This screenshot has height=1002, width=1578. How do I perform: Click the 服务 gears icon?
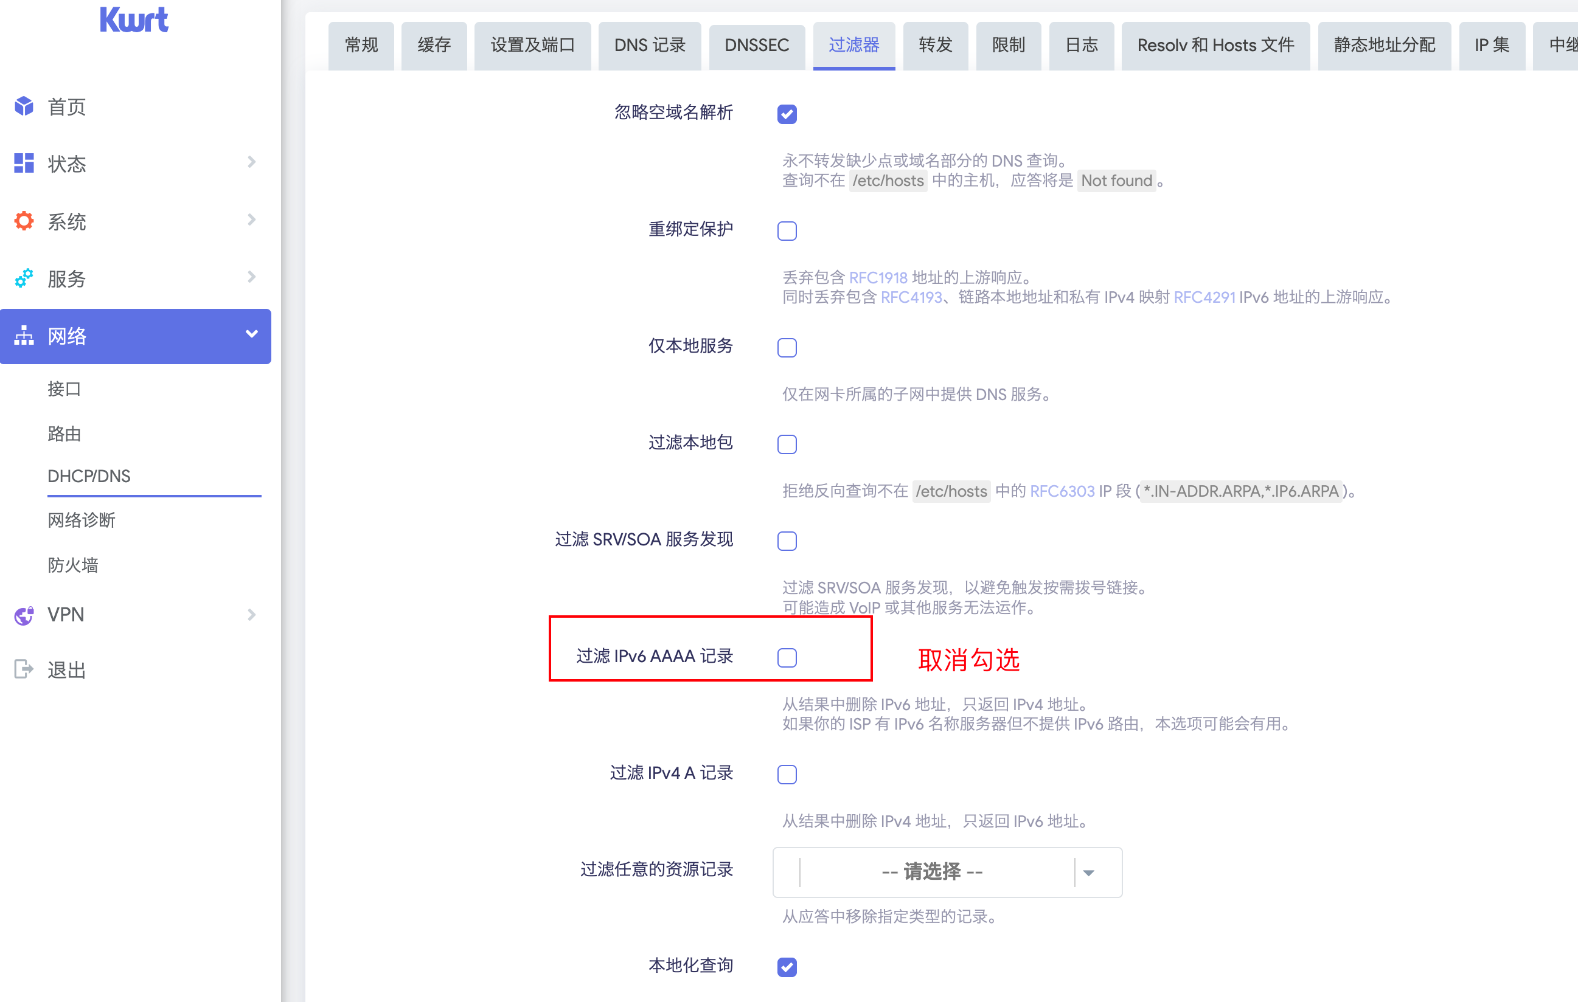(24, 278)
